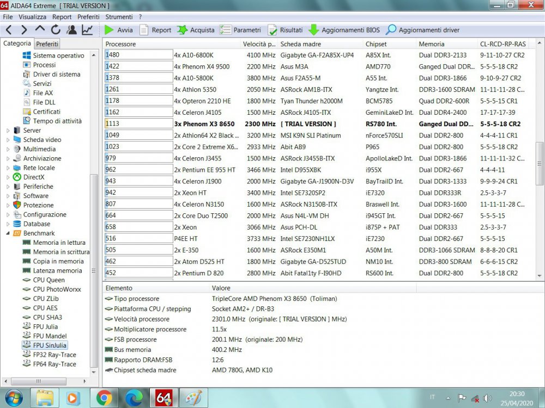Open the user profile icon in toolbar

(x=71, y=30)
